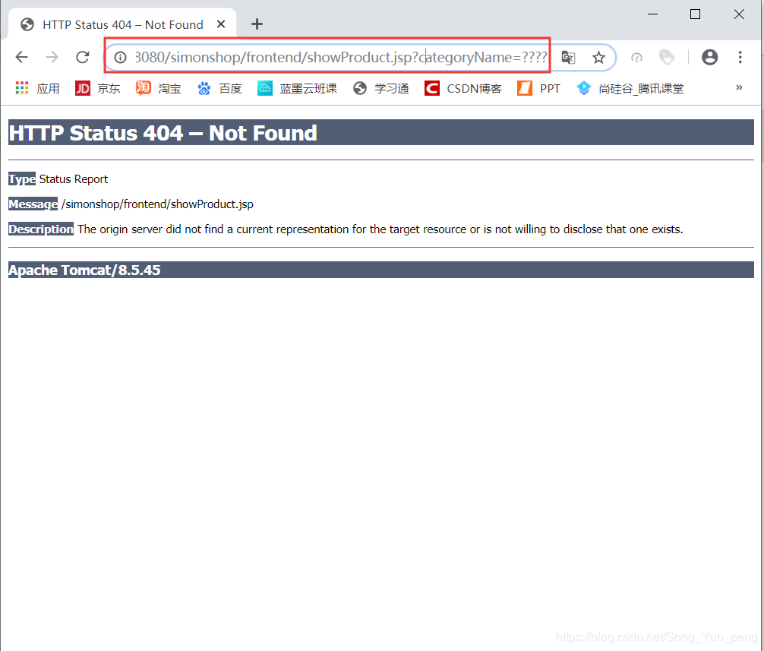Click the Type label on error page
Screen dimensions: 764x651
22,179
